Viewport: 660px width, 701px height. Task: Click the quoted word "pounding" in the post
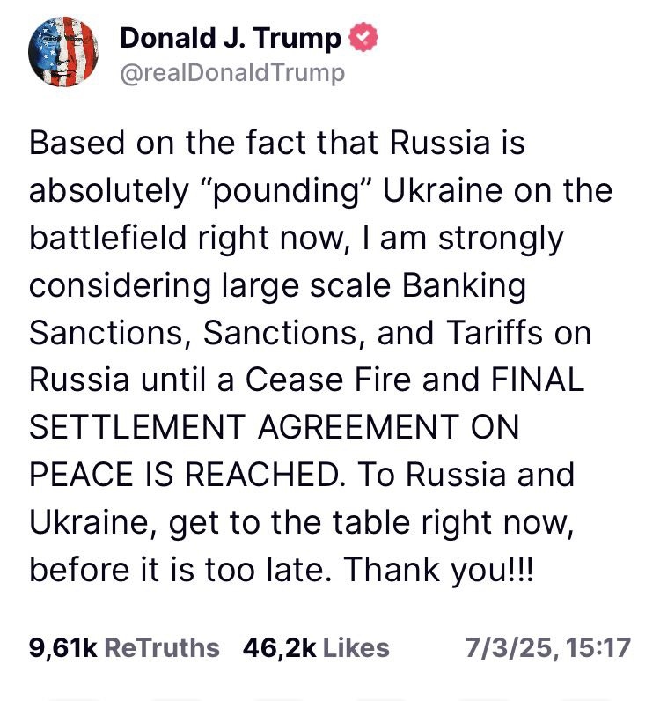click(x=287, y=191)
